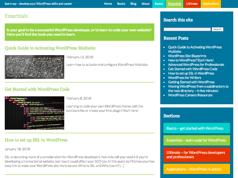This screenshot has height=178, width=238.
Task: Click the chalkboard thumbnail for the Multisite post
Action: pyautogui.click(x=35, y=67)
